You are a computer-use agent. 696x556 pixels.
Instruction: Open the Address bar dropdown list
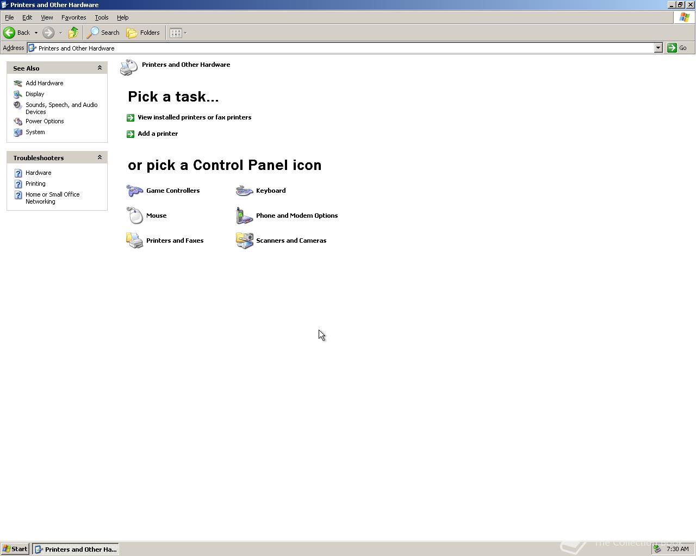pyautogui.click(x=658, y=48)
